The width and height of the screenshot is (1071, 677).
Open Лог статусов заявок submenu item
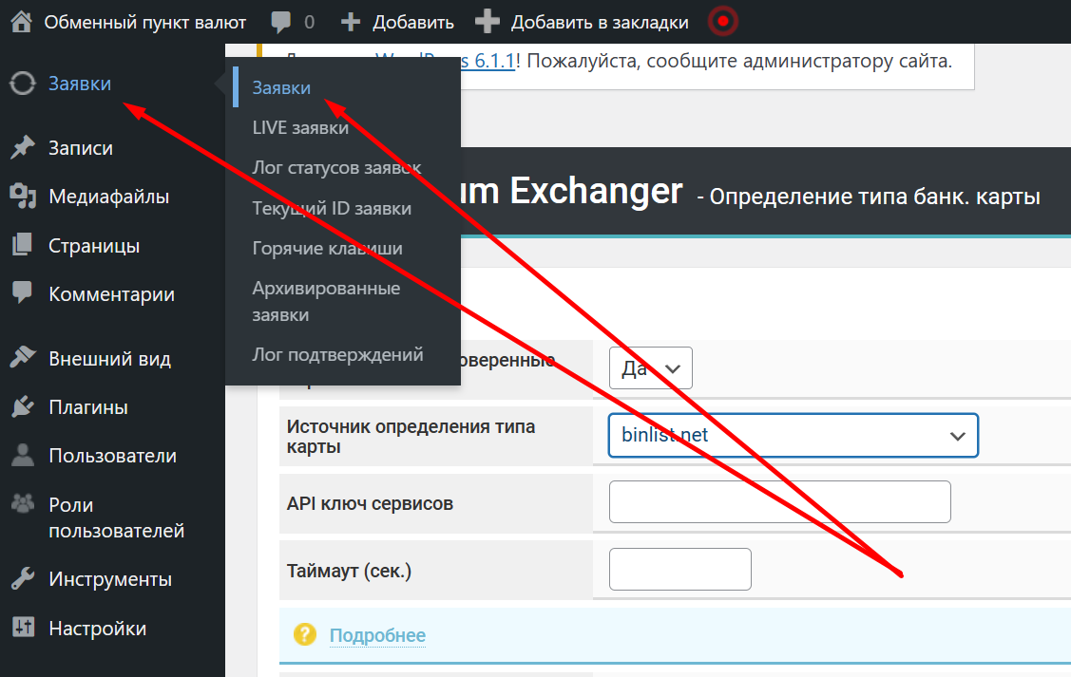(335, 167)
